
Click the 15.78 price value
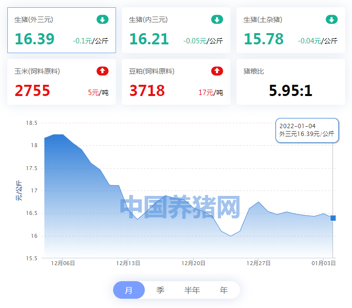pos(264,39)
